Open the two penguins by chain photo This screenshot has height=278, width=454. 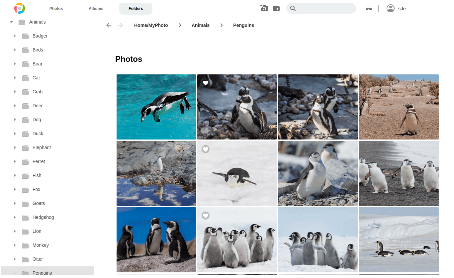[x=318, y=107]
